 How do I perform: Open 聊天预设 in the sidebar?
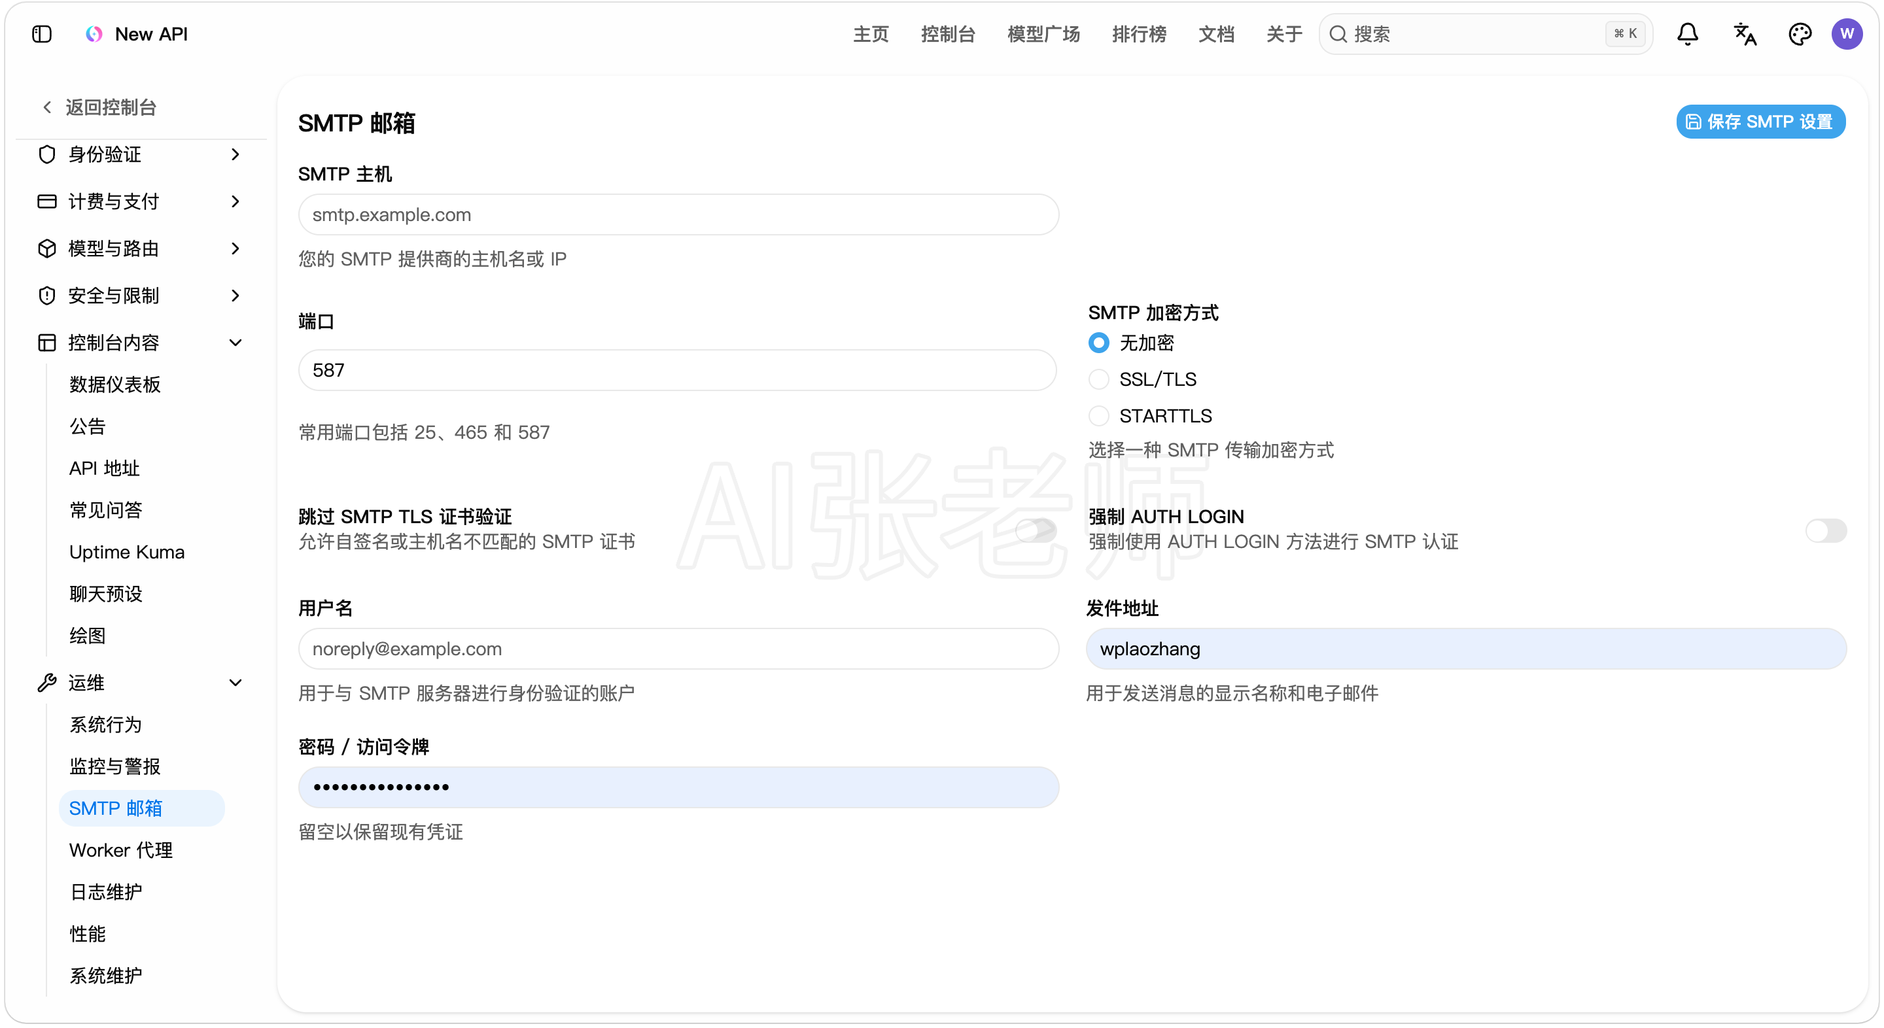click(106, 594)
